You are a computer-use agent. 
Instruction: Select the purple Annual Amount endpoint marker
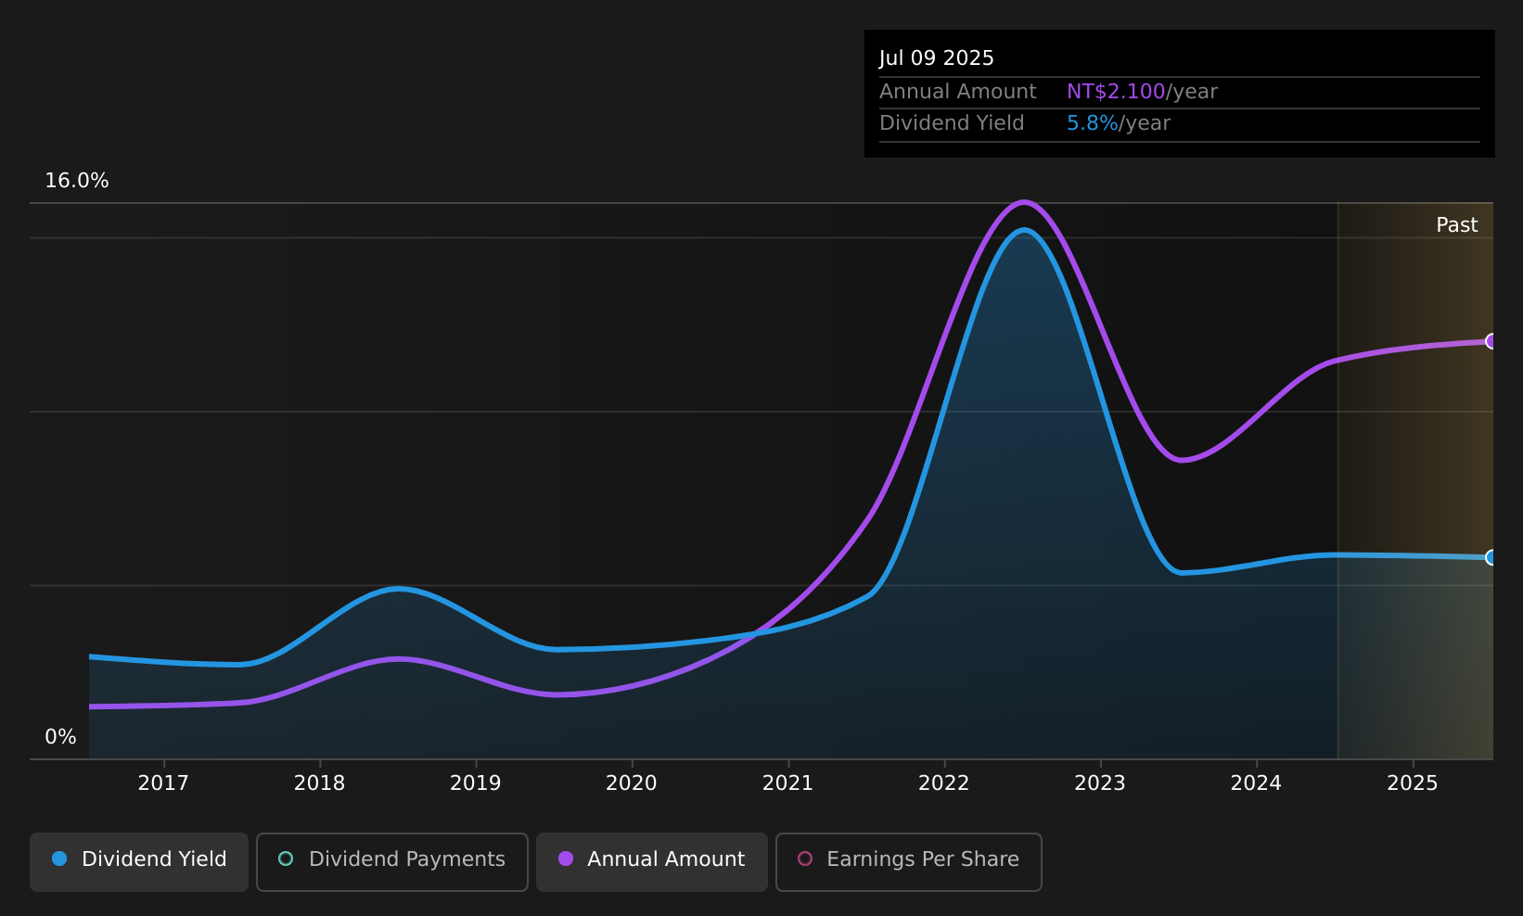click(x=1491, y=342)
